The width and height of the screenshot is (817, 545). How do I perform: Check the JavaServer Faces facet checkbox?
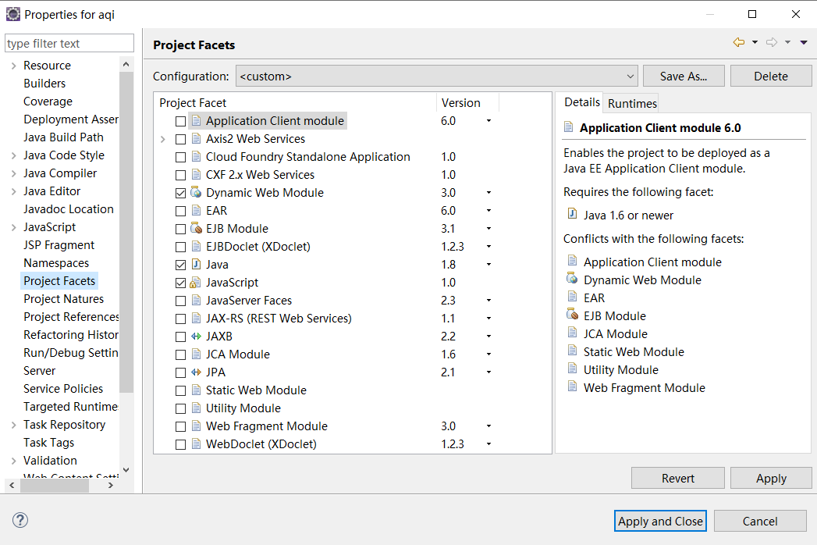point(181,301)
